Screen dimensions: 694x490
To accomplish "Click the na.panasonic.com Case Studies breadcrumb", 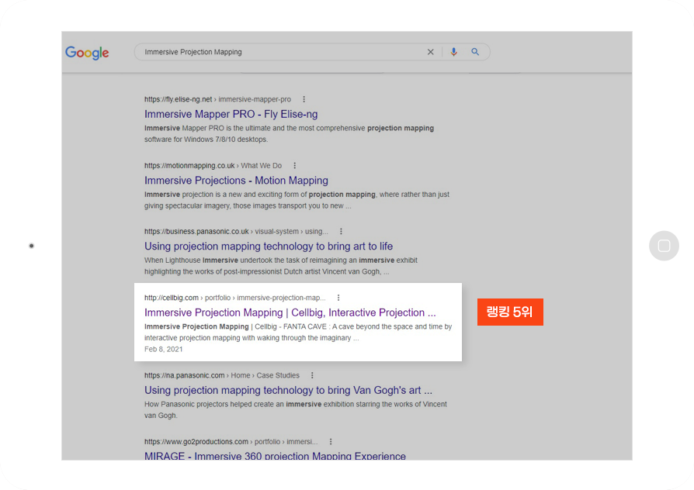I will pos(222,375).
